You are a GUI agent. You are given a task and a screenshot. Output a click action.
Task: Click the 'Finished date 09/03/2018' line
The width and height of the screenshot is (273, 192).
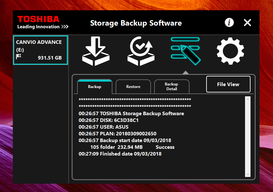(x=120, y=154)
